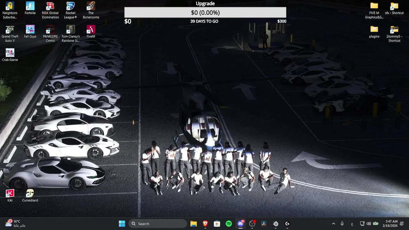The image size is (409, 230).
Task: Launch Grand Theft Auto V icon
Action: coord(10,34)
